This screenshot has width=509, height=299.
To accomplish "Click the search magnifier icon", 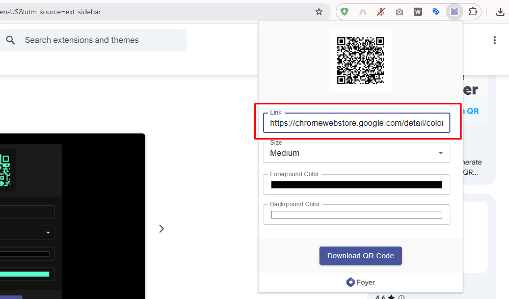I will tap(10, 40).
